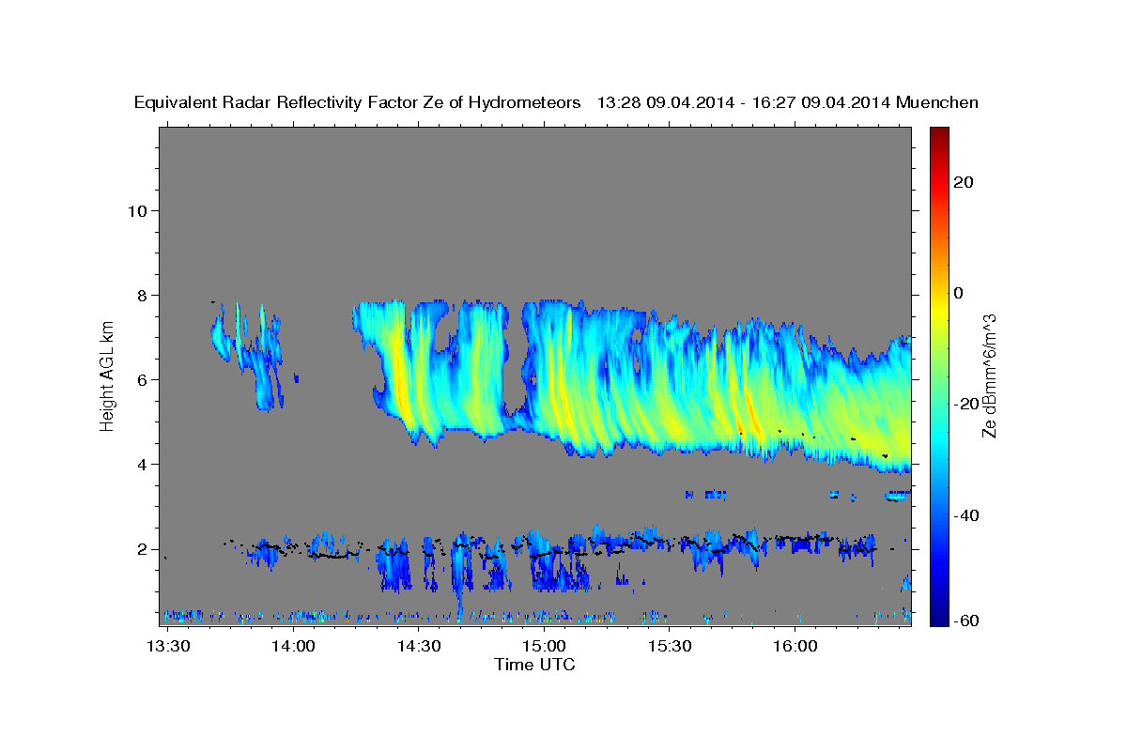Click the colorbar label -20
The height and width of the screenshot is (751, 1127).
pyautogui.click(x=967, y=404)
